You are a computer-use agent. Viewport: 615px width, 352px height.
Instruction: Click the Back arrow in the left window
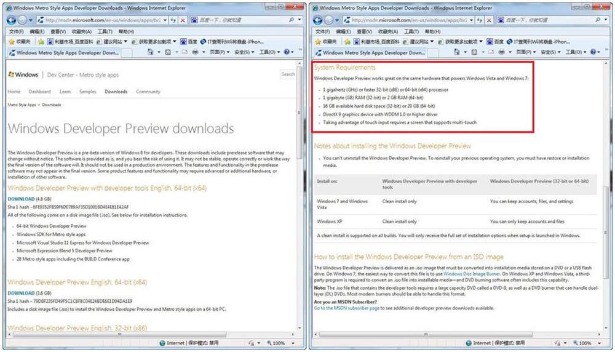coord(12,20)
